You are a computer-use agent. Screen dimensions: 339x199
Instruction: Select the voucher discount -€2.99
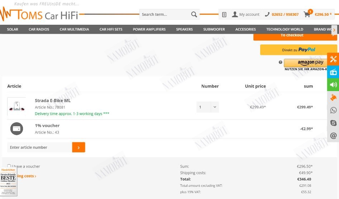point(306,129)
